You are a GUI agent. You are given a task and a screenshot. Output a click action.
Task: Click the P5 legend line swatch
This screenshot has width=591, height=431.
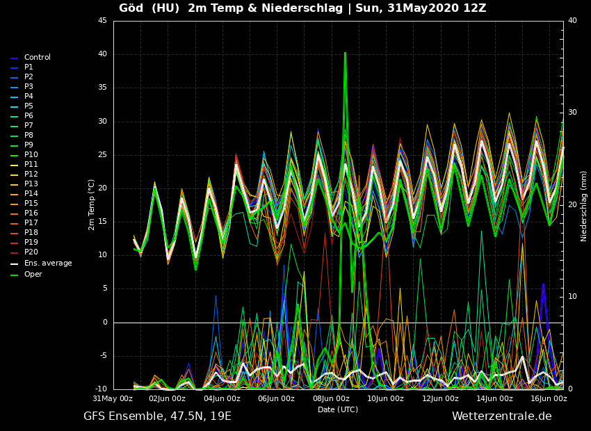coord(14,106)
